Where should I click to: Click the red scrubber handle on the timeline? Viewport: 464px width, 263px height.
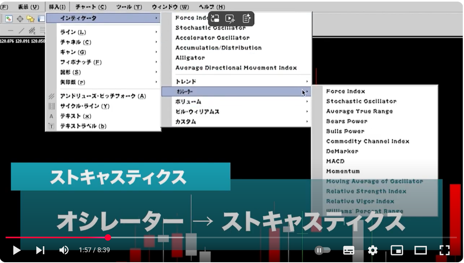[108, 237]
